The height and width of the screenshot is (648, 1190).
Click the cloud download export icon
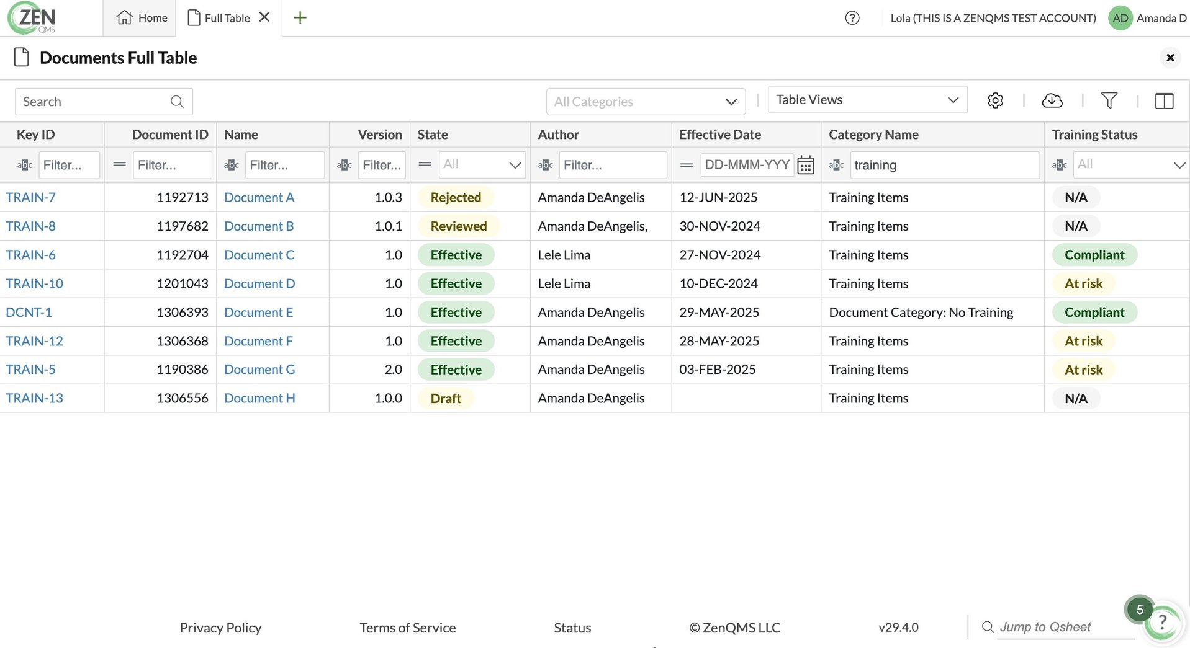[x=1052, y=100]
